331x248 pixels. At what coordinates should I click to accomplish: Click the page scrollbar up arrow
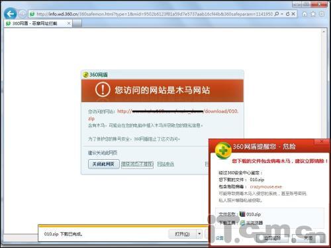[x=324, y=32]
